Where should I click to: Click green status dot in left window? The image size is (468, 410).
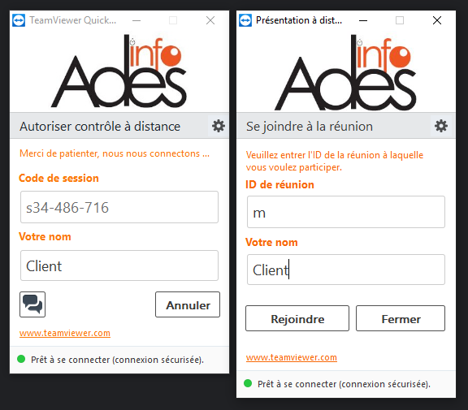click(21, 359)
